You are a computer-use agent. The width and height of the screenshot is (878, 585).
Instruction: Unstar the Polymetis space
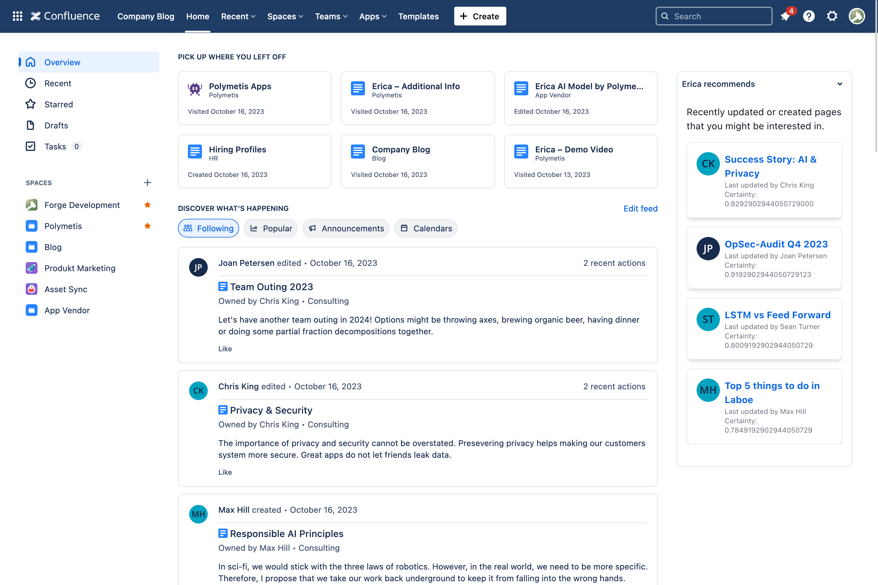coord(148,226)
